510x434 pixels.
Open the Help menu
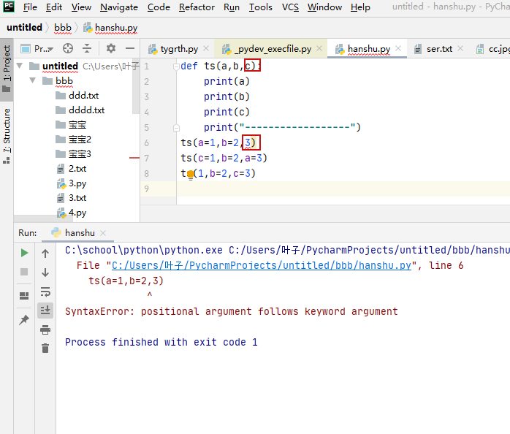360,7
